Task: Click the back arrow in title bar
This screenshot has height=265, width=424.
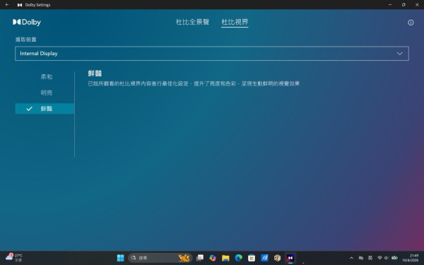Action: pos(7,5)
